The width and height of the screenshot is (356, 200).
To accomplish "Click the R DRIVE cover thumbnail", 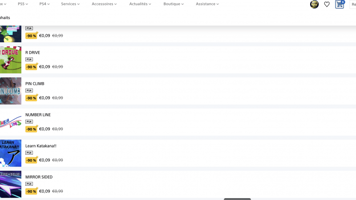I will coord(11,60).
